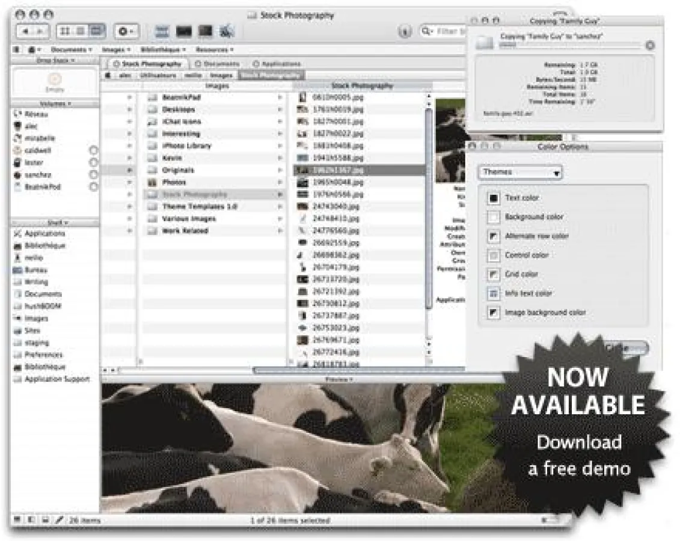Click the back navigation arrow

point(25,31)
